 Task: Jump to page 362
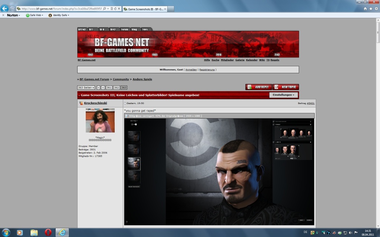click(116, 87)
